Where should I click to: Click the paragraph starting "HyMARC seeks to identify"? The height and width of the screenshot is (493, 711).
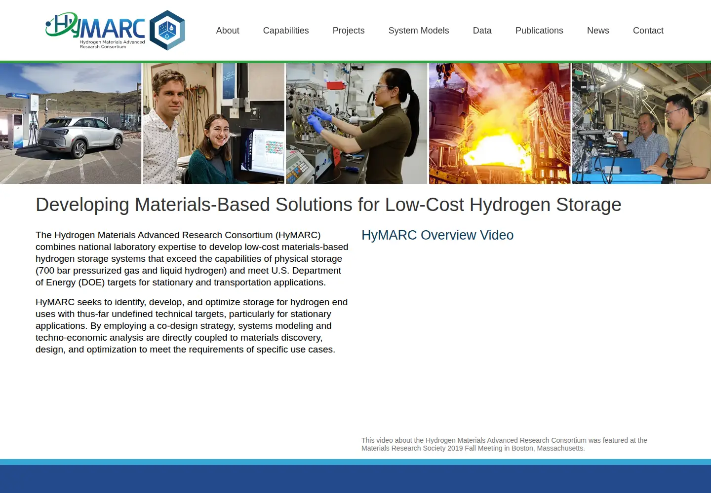click(192, 326)
